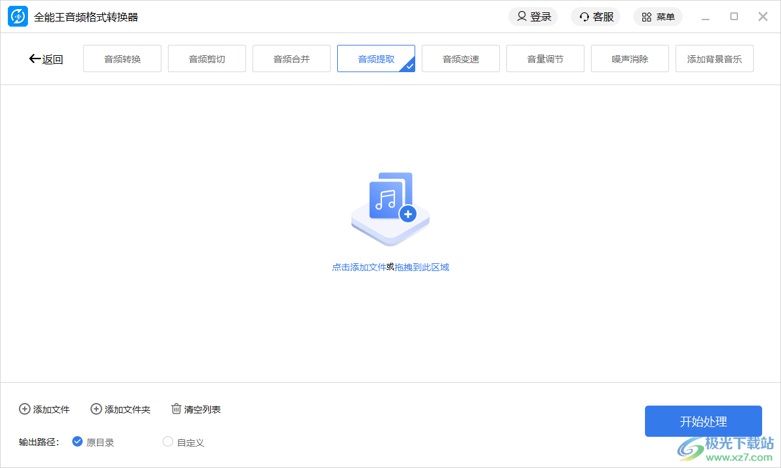
Task: Click the app logo icon in title bar
Action: [18, 17]
